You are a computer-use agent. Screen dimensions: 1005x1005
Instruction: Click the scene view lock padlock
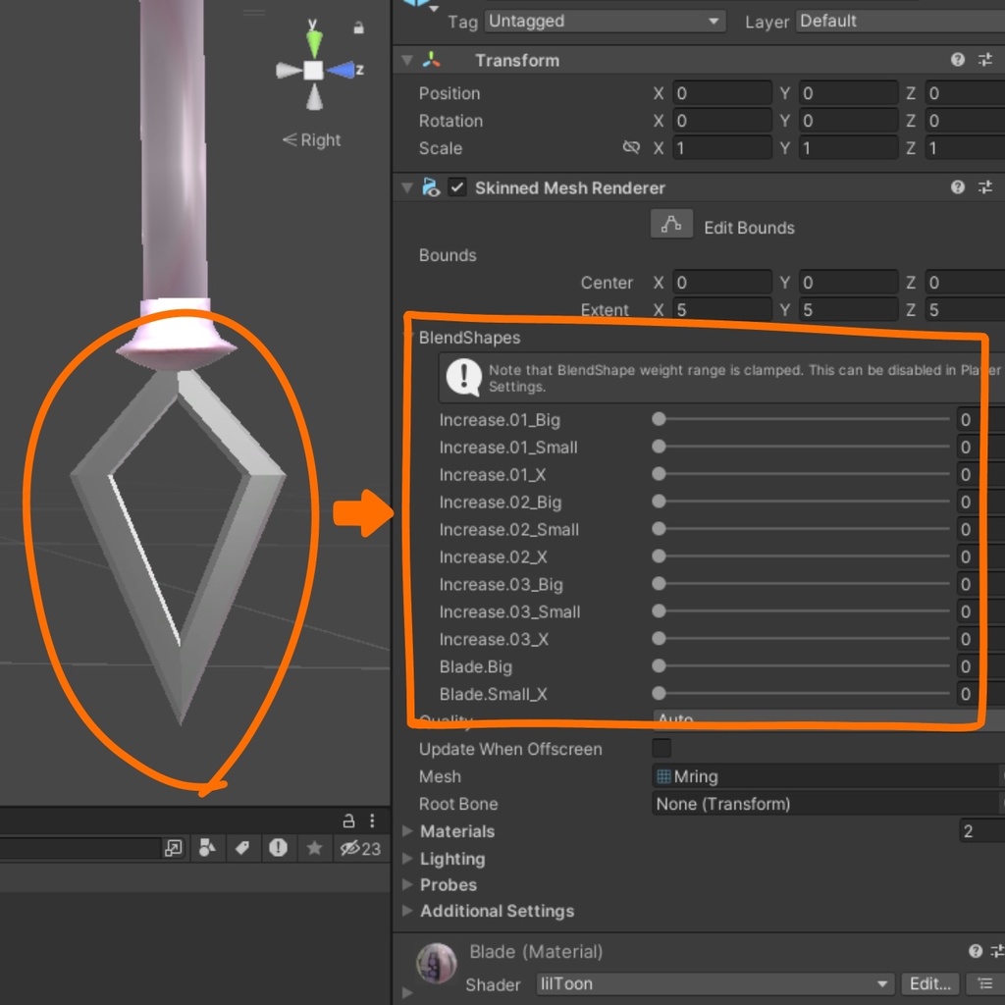pyautogui.click(x=350, y=820)
